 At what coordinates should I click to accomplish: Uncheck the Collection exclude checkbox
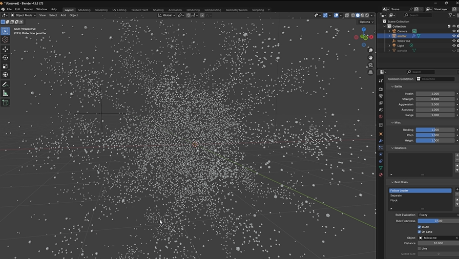coord(449,26)
